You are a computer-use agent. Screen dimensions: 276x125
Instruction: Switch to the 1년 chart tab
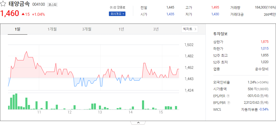(121, 29)
